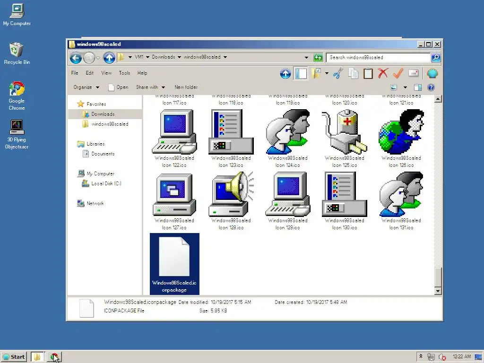The height and width of the screenshot is (363, 484).
Task: Click the folder options icon with checkmark
Action: point(316,74)
